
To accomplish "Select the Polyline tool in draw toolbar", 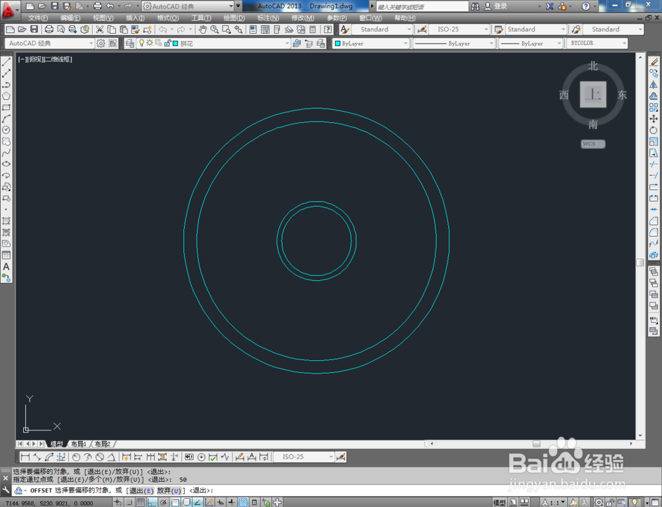I will point(7,85).
